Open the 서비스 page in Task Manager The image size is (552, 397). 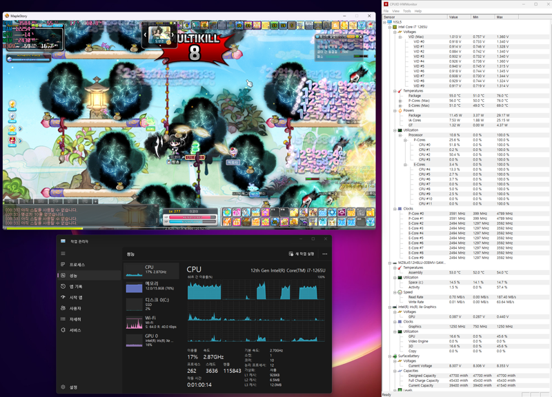[90, 330]
